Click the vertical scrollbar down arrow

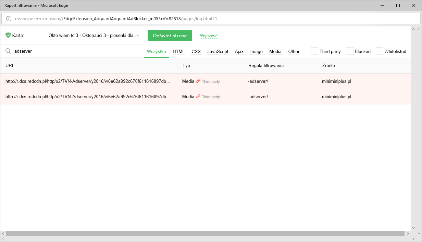tap(413, 228)
